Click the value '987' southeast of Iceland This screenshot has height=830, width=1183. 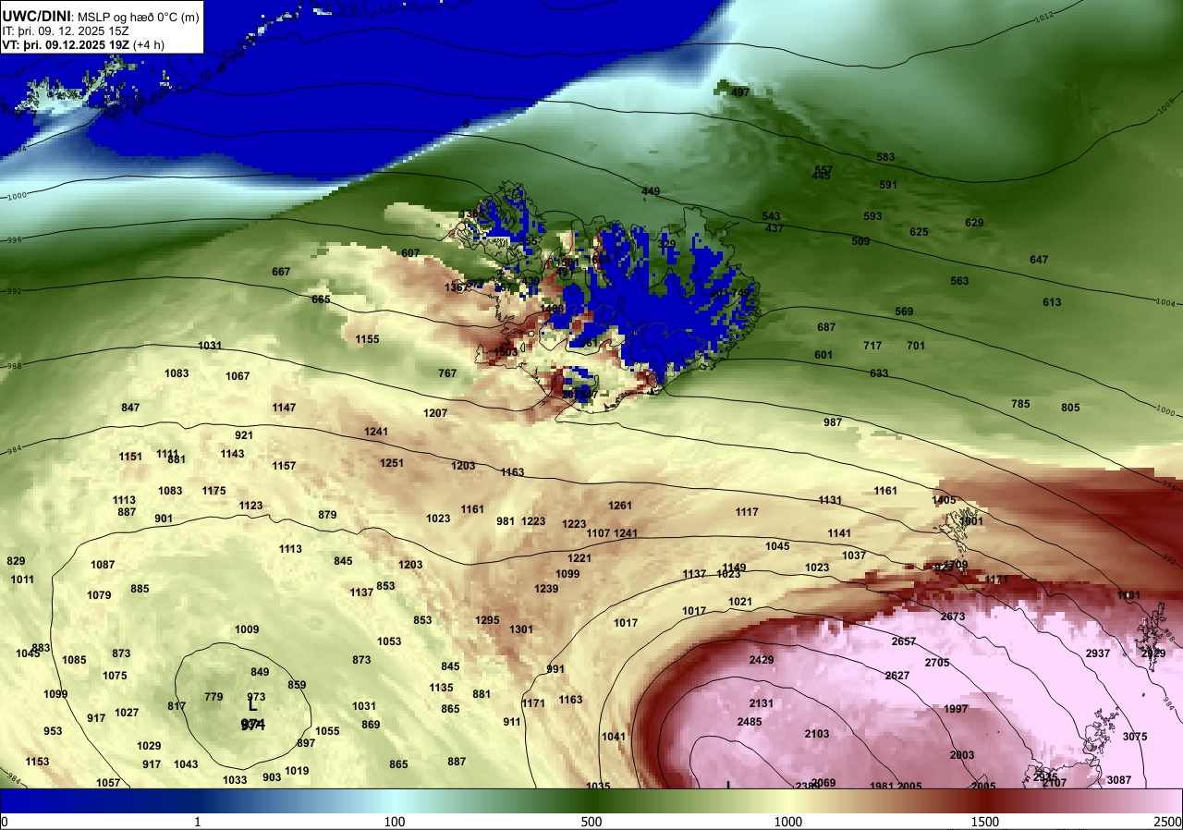pyautogui.click(x=833, y=422)
